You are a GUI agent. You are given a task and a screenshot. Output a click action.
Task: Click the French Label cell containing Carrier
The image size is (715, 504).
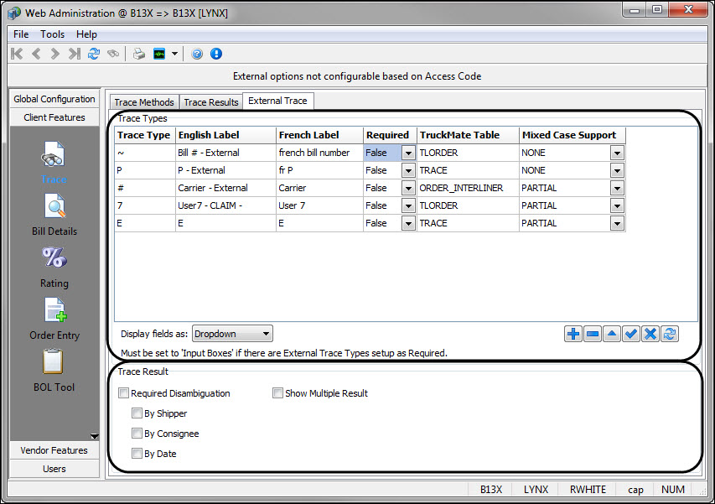pos(319,189)
